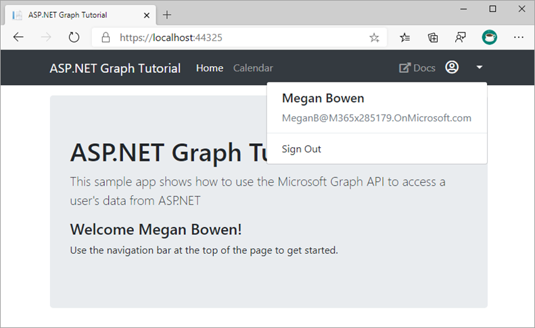Click the 'This sample app shows' description
This screenshot has width=535, height=328.
click(x=258, y=191)
